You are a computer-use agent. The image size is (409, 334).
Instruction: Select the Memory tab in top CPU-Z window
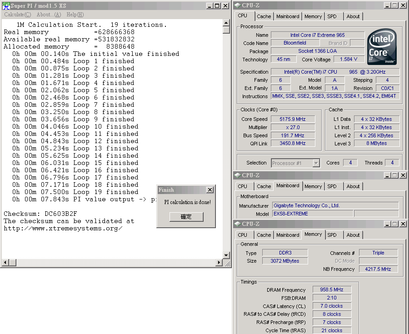pyautogui.click(x=313, y=16)
